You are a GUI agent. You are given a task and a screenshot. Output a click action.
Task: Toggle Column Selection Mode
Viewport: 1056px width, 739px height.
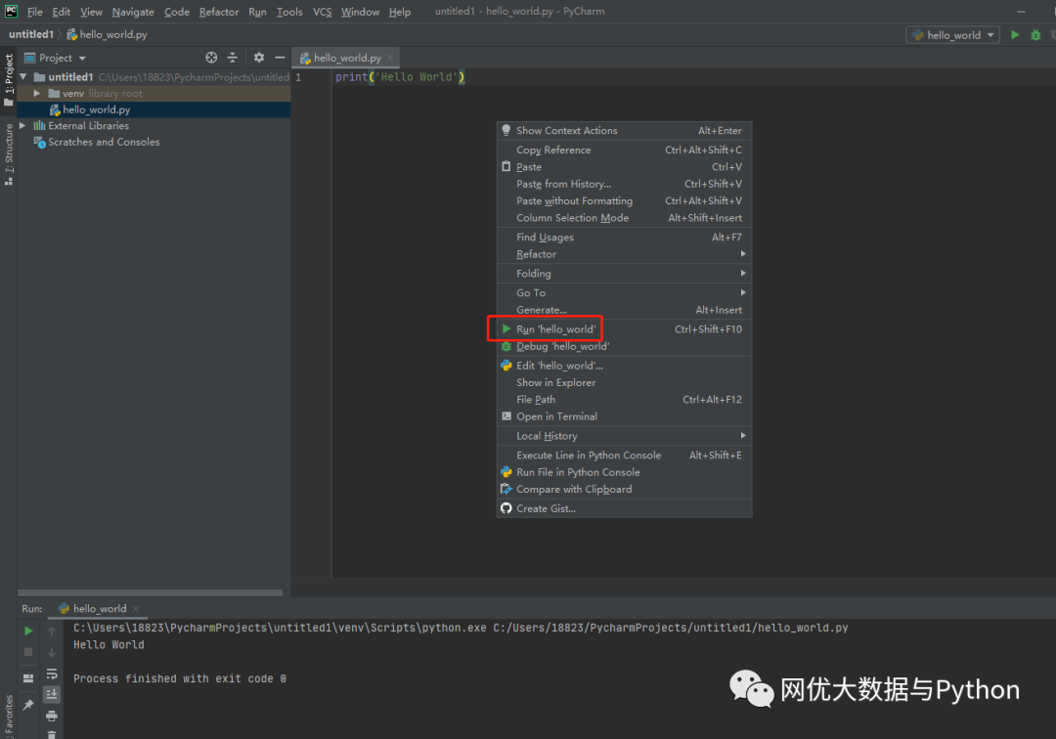[624, 217]
